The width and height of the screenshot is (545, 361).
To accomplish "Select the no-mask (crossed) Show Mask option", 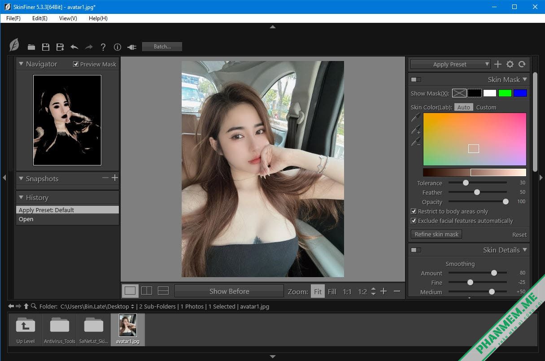I will (459, 93).
